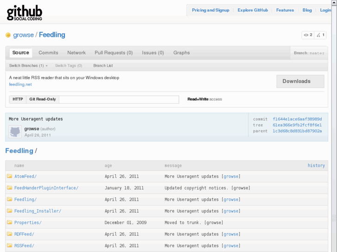Open parent hash 1c3d68c8d831bd87902a

(x=297, y=131)
